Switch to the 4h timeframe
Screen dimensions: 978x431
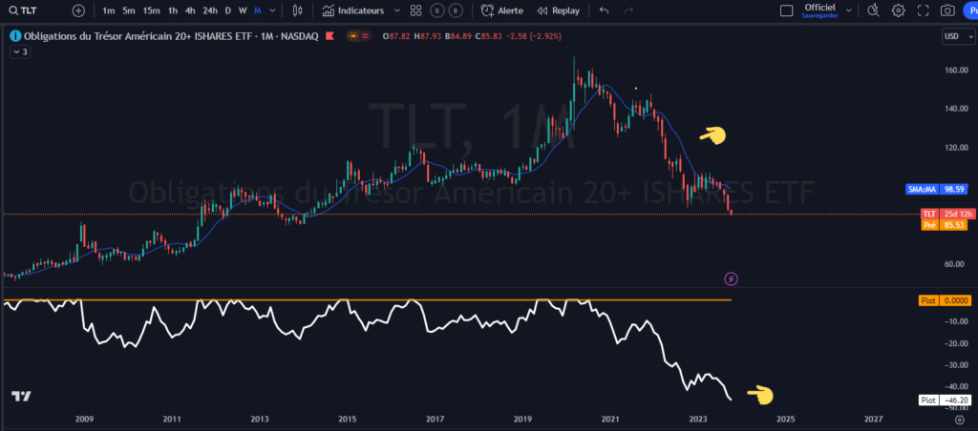[x=190, y=10]
